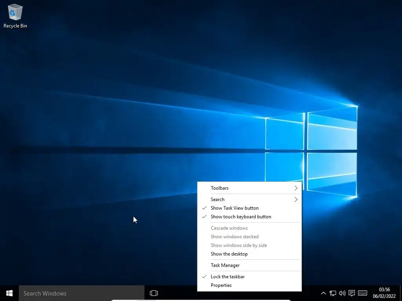Click the Task View taskbar icon

coord(154,293)
